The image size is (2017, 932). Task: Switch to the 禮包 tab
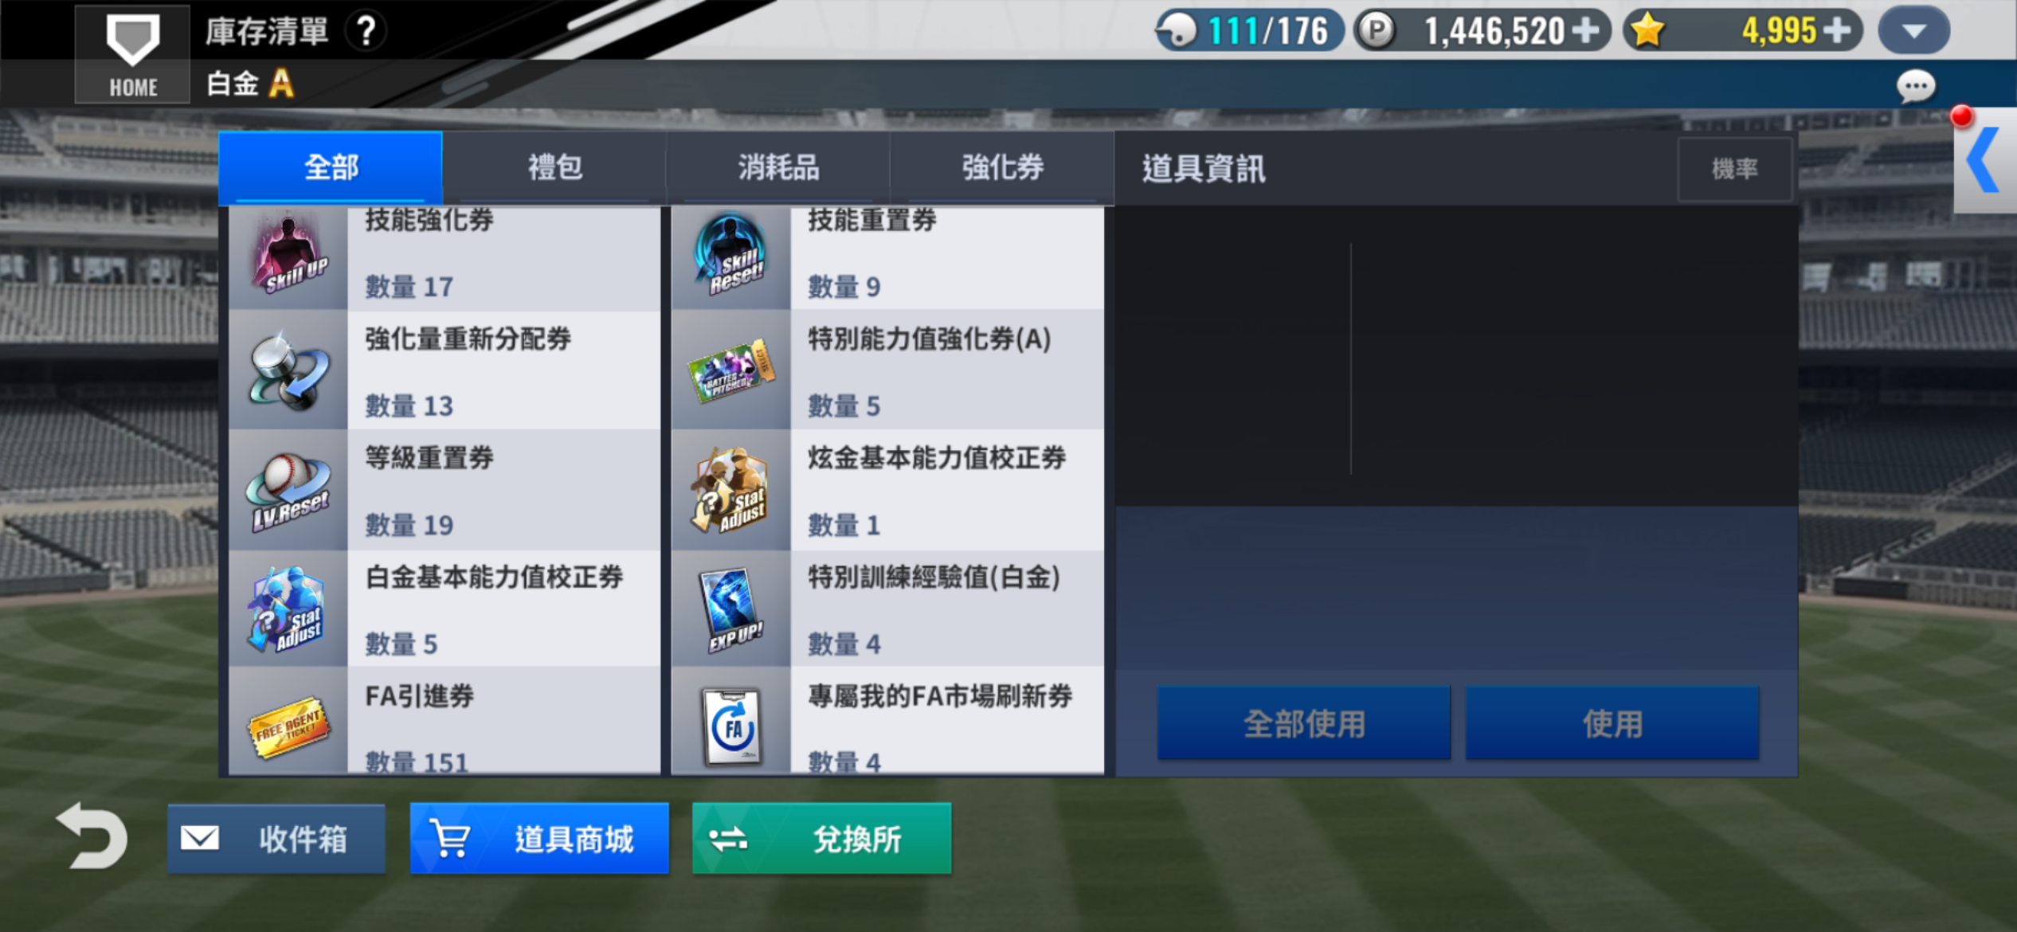(554, 167)
